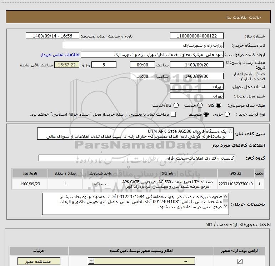The width and height of the screenshot is (275, 266).
Task: Click the نام کالا column header
Action: 167,174
